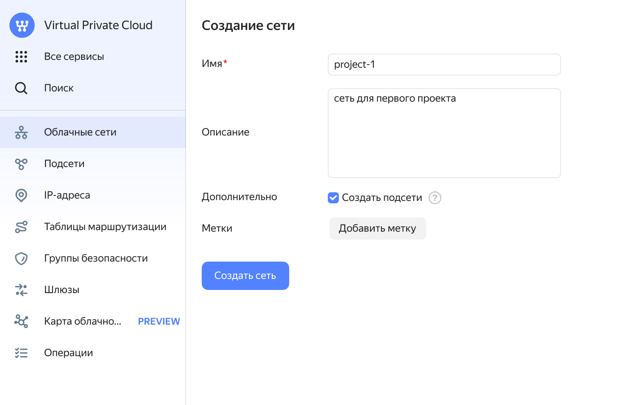Click the Метки label

(217, 228)
